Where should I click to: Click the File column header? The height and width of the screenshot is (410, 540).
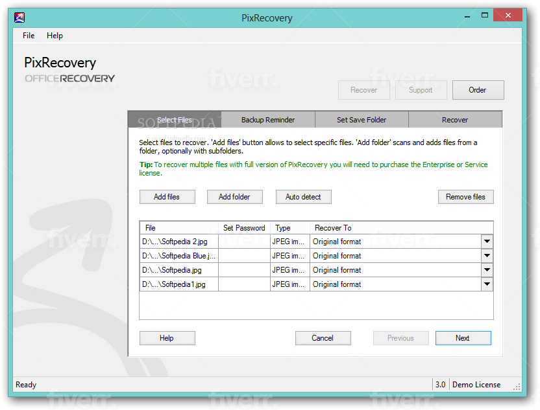point(179,228)
